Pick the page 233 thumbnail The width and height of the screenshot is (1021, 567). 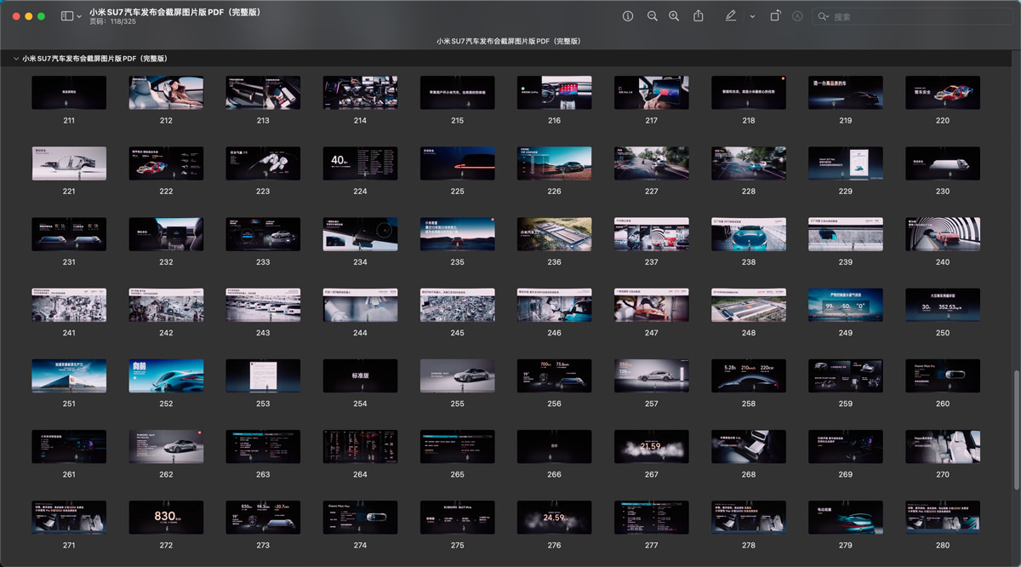click(x=263, y=234)
